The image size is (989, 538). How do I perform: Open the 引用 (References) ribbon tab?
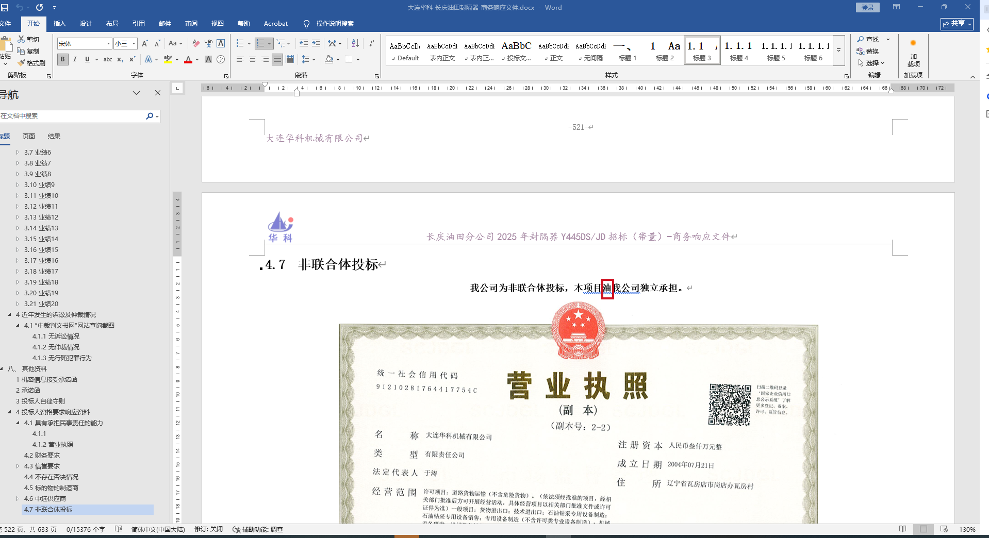139,23
